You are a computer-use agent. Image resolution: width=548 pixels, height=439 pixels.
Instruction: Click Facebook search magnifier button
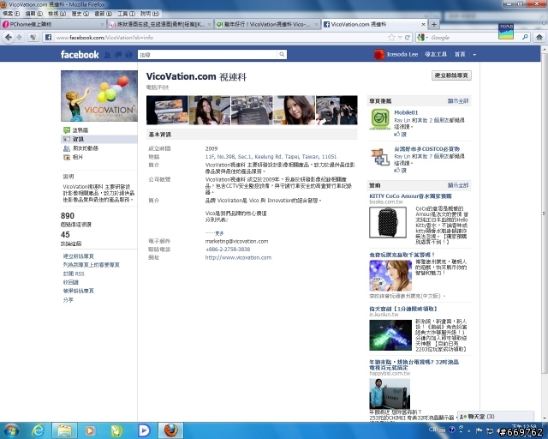282,54
